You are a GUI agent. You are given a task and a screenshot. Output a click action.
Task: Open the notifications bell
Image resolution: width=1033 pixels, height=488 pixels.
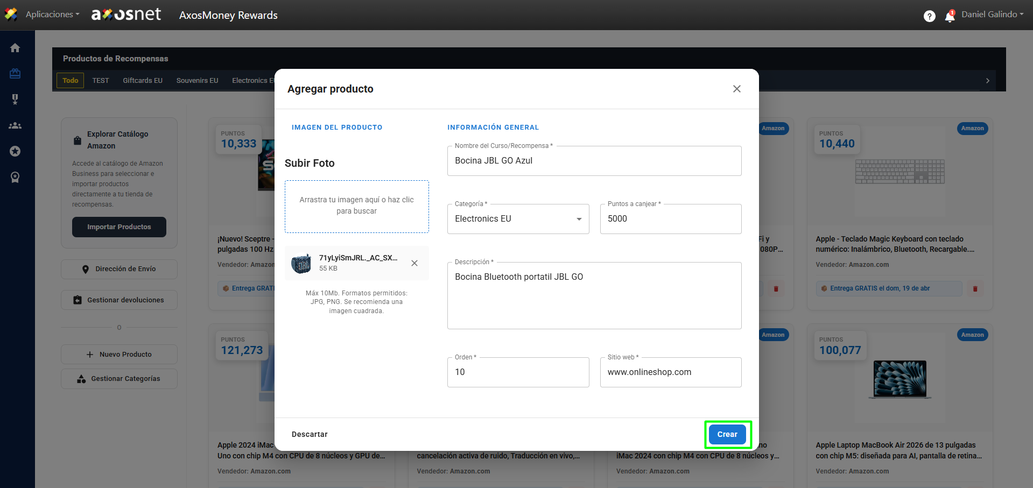(x=950, y=17)
